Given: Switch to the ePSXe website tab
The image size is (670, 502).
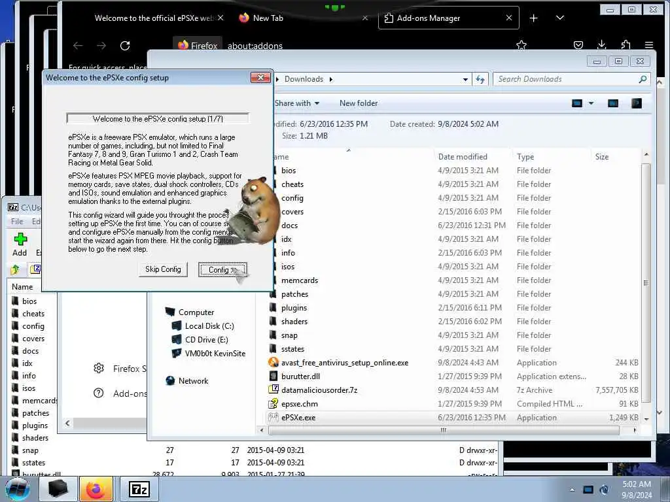Looking at the screenshot, I should click(x=154, y=18).
